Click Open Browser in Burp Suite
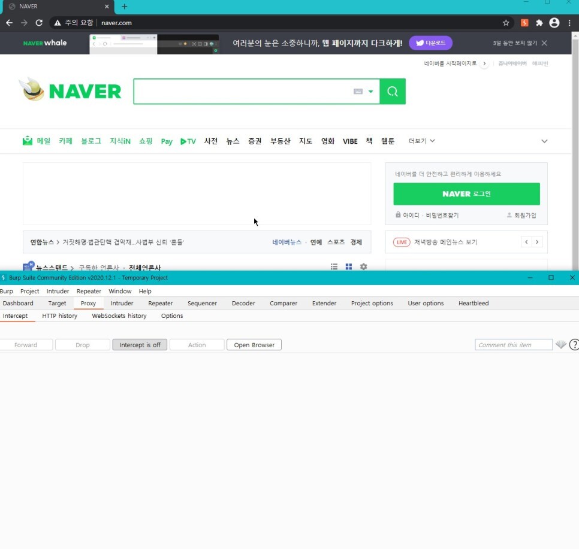 254,345
